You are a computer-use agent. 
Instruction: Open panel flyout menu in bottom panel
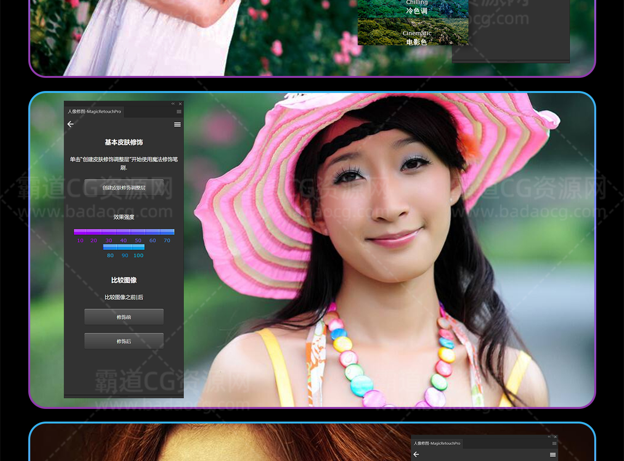click(x=554, y=443)
